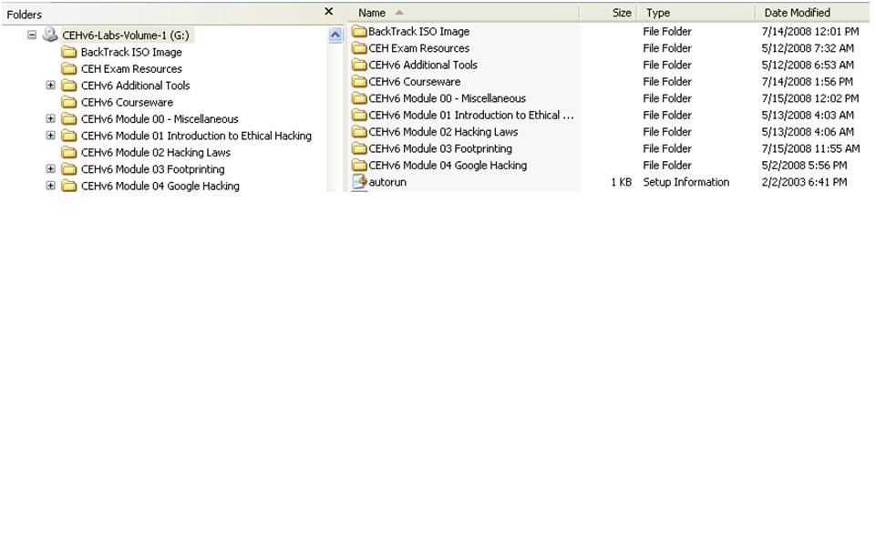876x556 pixels.
Task: Click the 7/15/2008 11:55 AM date cell
Action: 810,149
